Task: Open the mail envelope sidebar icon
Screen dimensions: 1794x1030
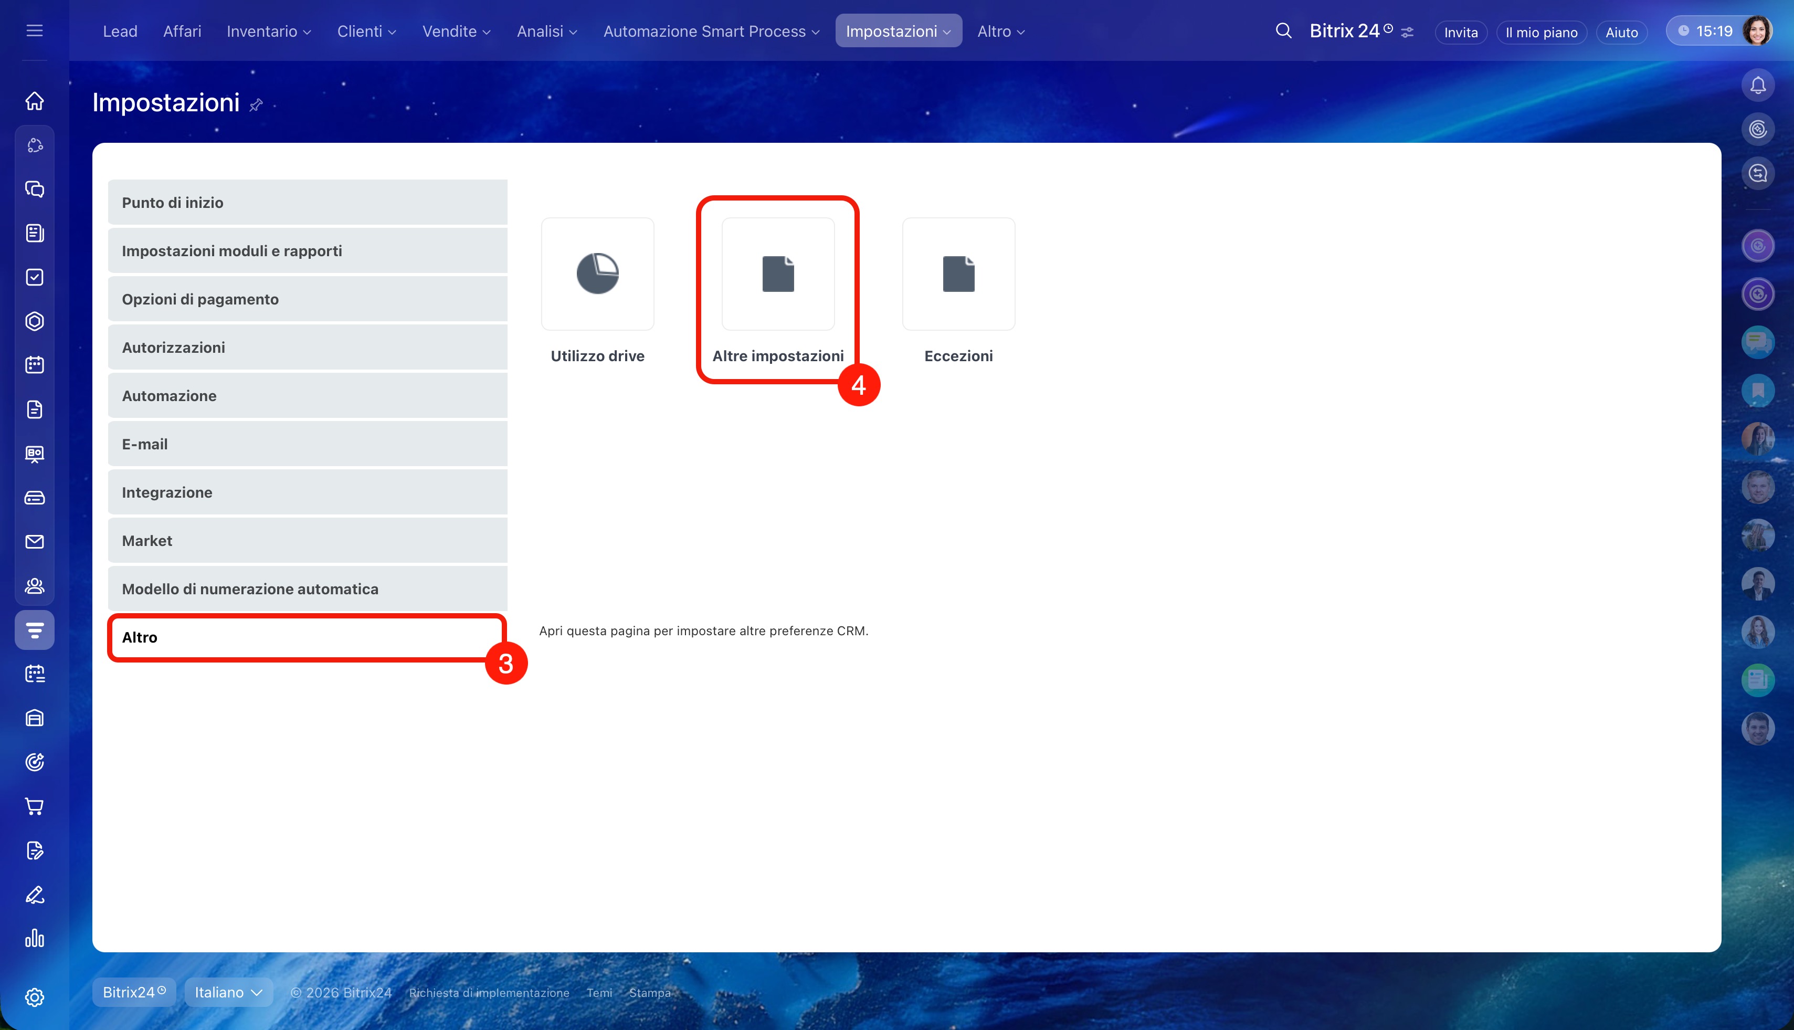Action: pyautogui.click(x=35, y=542)
